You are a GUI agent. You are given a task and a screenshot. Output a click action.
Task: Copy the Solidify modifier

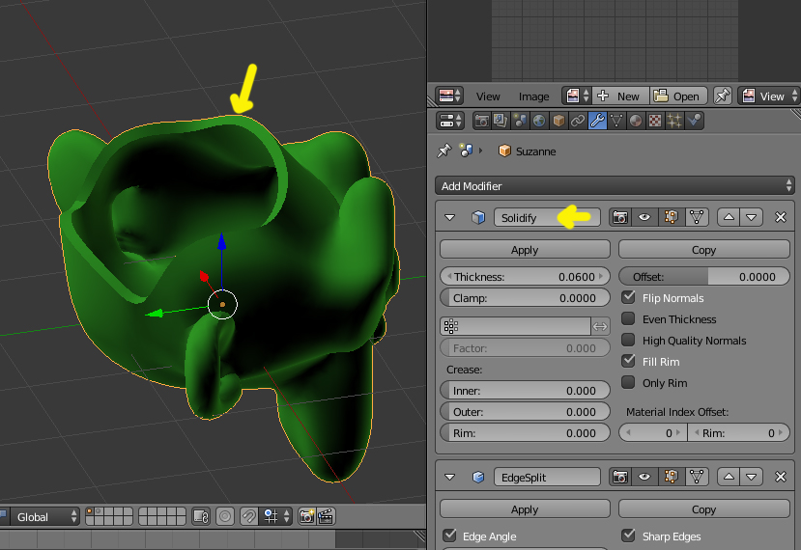point(704,250)
